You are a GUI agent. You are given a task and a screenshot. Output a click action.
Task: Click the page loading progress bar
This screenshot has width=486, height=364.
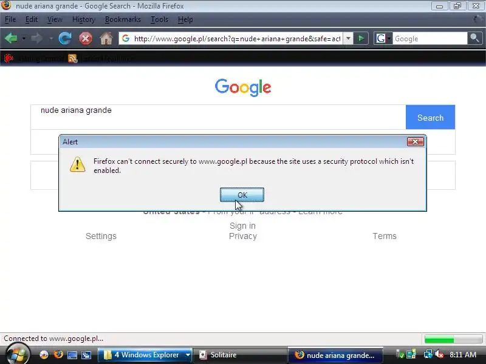[x=453, y=339]
